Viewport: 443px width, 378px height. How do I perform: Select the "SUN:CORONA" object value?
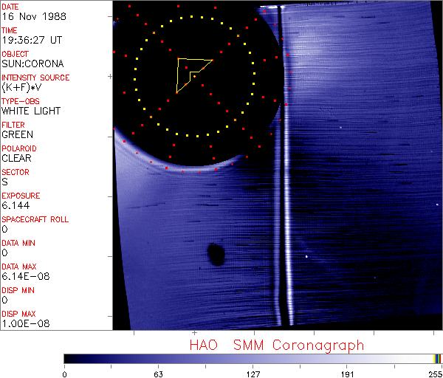[32, 64]
